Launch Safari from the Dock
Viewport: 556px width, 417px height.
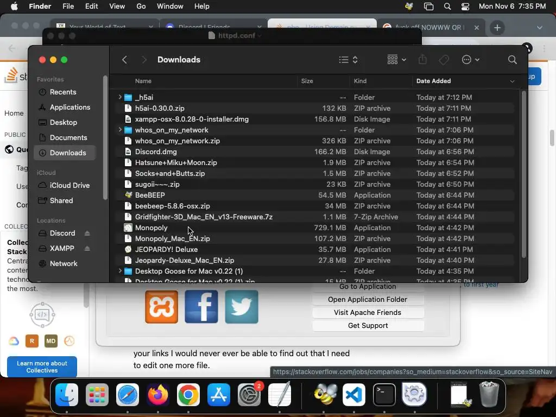(127, 395)
